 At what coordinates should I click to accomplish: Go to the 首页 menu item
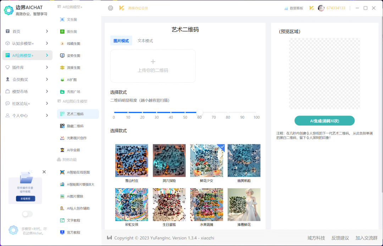tap(16, 31)
